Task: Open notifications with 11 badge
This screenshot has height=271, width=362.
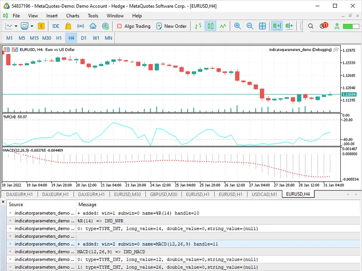Action: tap(324, 26)
